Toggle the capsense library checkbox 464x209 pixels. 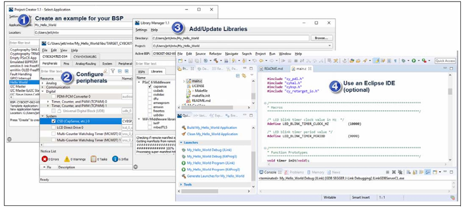point(150,86)
